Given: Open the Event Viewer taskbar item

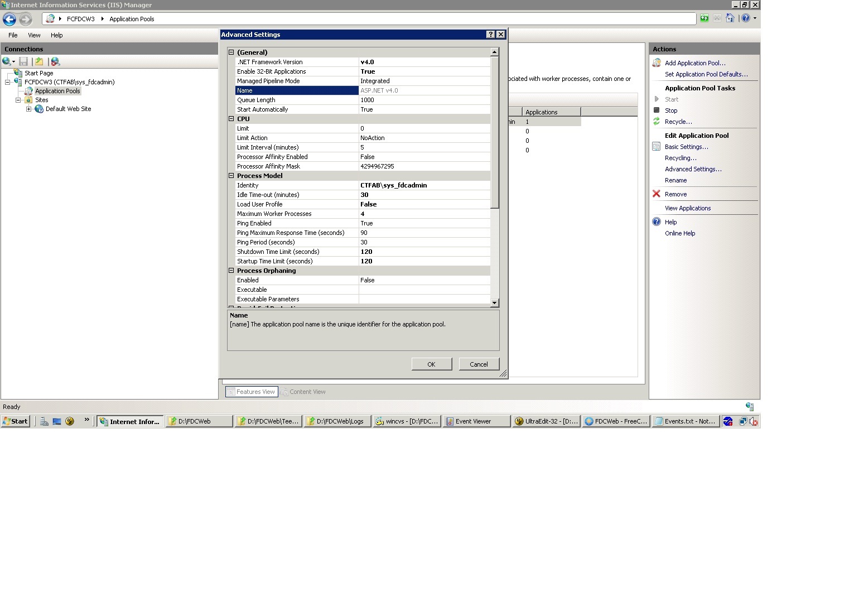Looking at the screenshot, I should (x=477, y=421).
